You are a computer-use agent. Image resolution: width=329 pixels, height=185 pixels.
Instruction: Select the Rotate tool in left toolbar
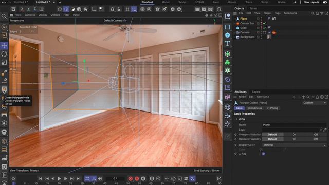[4, 54]
